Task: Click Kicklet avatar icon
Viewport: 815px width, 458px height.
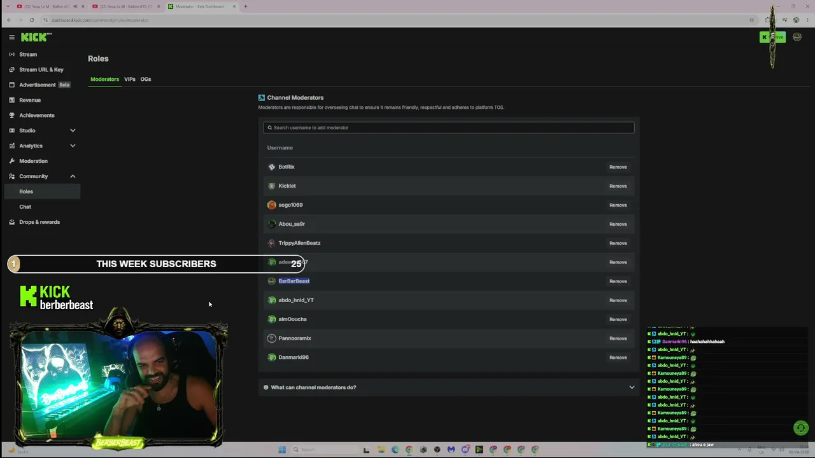Action: tap(272, 186)
